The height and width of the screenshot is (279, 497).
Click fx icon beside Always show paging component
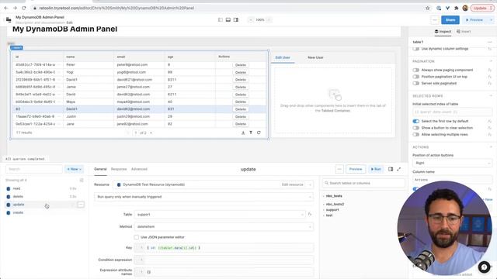pyautogui.click(x=490, y=70)
